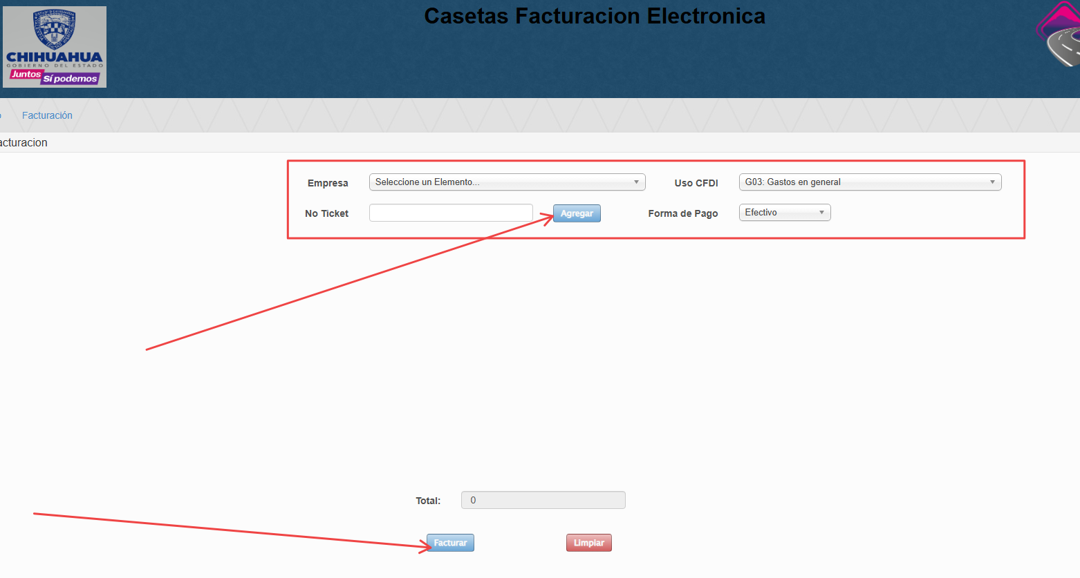Screen dimensions: 1080x578
Task: Click the Agregar button
Action: [577, 213]
